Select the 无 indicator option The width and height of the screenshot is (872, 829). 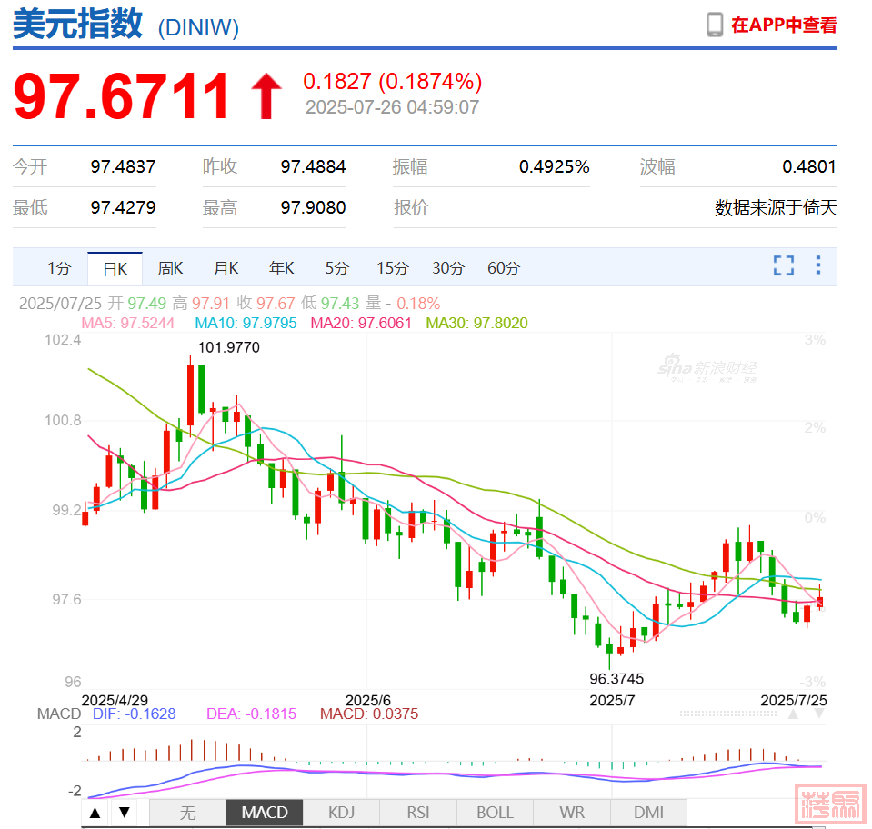click(187, 812)
